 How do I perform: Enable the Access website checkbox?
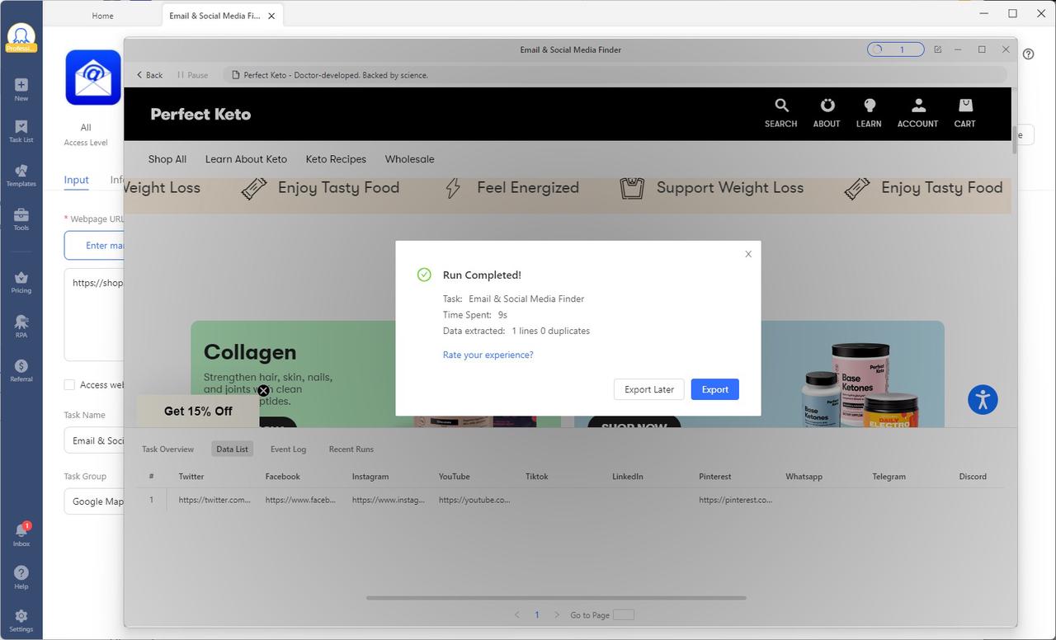[69, 384]
